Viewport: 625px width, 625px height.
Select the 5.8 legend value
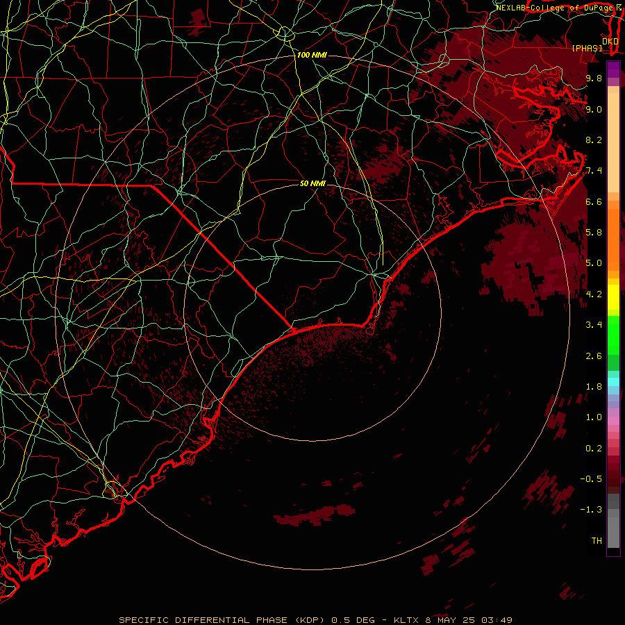click(x=594, y=233)
